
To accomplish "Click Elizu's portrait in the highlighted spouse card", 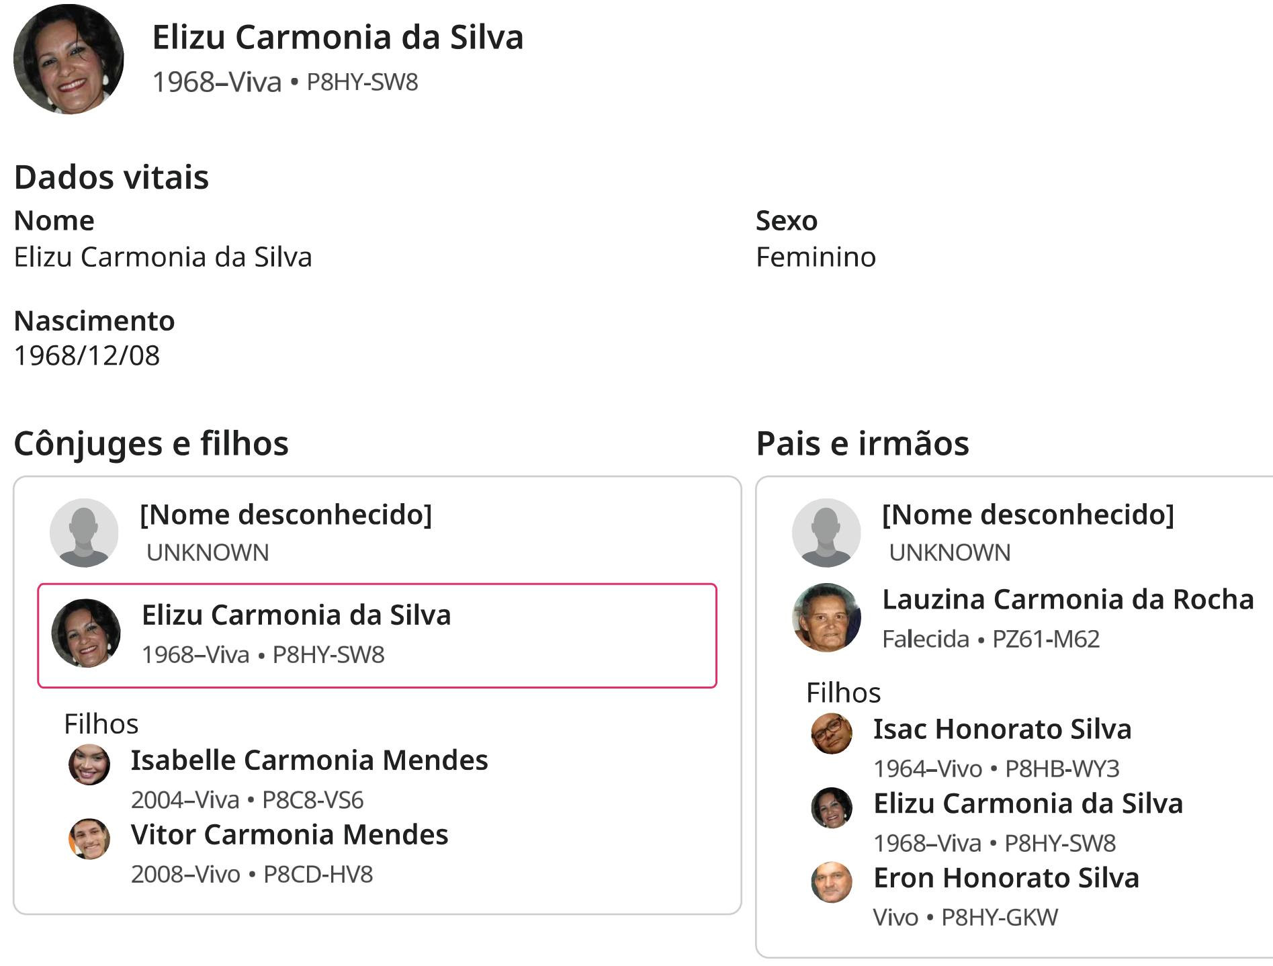I will [86, 633].
